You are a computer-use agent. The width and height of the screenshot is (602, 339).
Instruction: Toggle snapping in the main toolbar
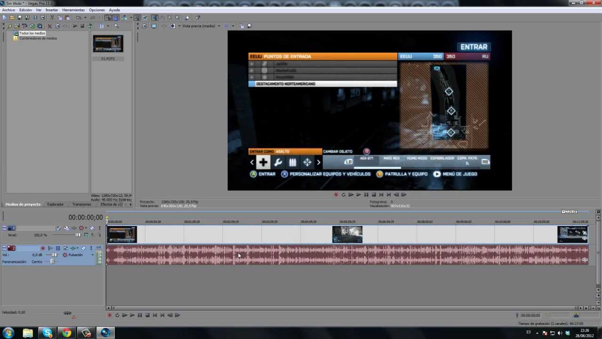pos(108,17)
